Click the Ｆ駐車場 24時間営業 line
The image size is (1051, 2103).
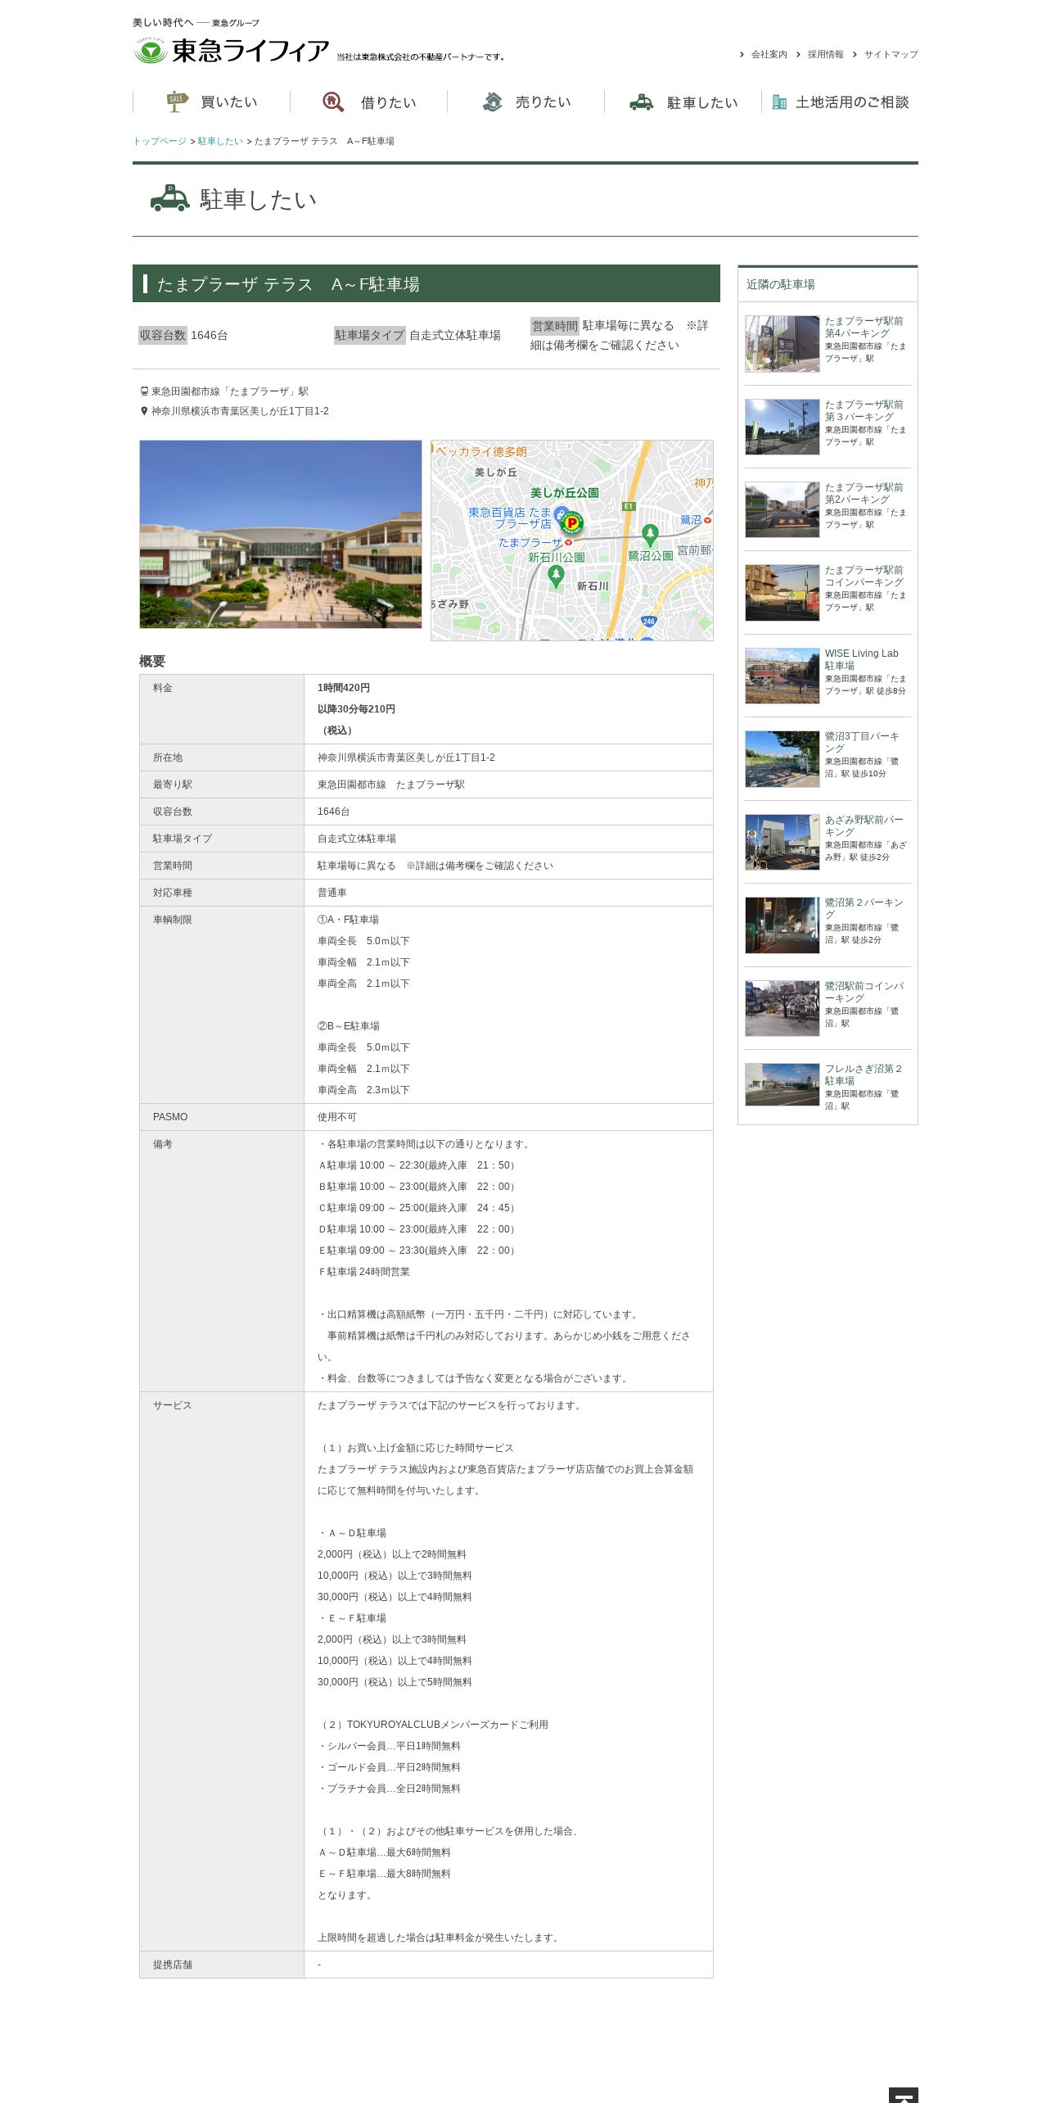(364, 1272)
